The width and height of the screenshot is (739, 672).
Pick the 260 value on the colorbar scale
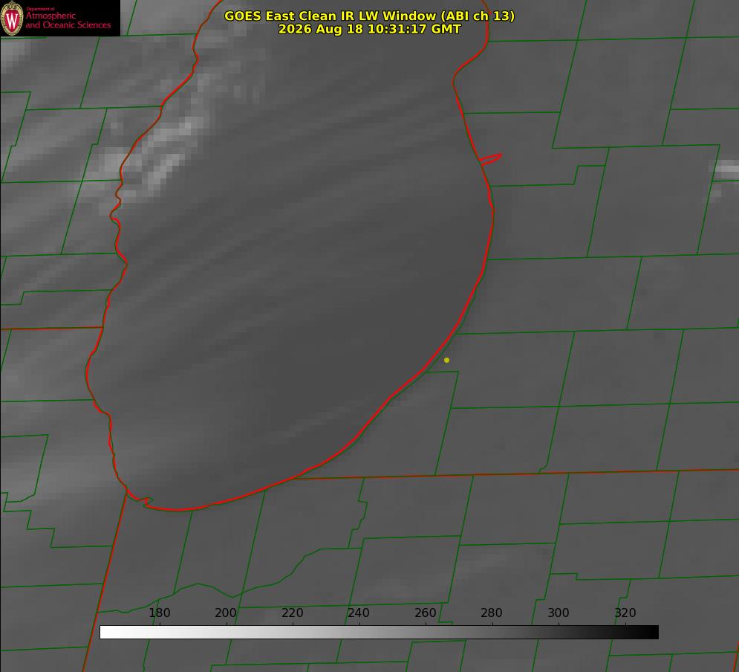point(425,613)
